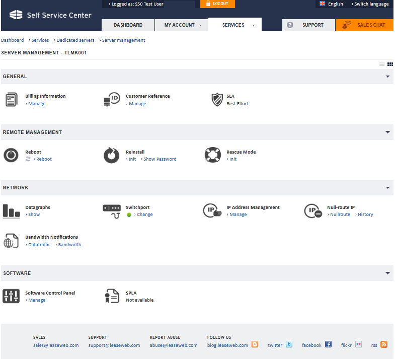Screen dimensions: 396x359
Task: Click the Show Password link
Action: click(x=160, y=159)
